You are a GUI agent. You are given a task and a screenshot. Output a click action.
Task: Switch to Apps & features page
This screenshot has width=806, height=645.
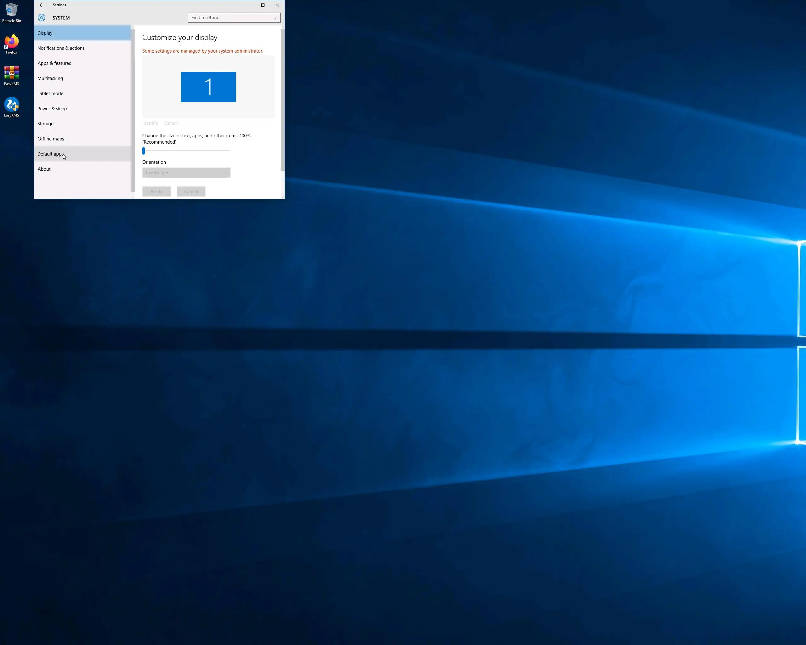54,63
